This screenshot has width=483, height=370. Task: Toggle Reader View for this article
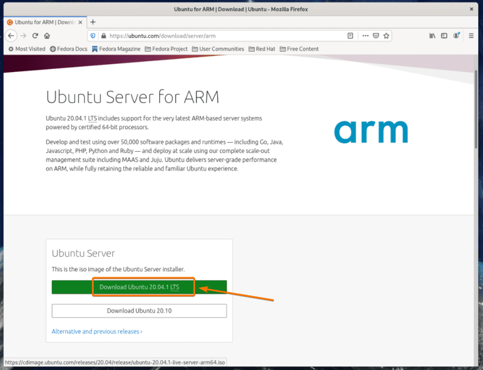(351, 36)
